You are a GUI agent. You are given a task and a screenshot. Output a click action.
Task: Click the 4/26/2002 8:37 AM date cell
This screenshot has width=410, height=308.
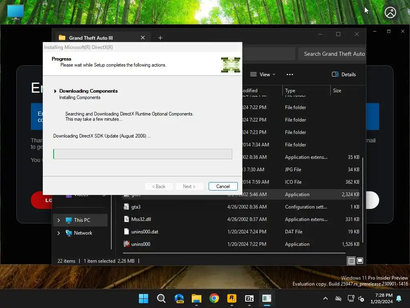pyautogui.click(x=247, y=219)
